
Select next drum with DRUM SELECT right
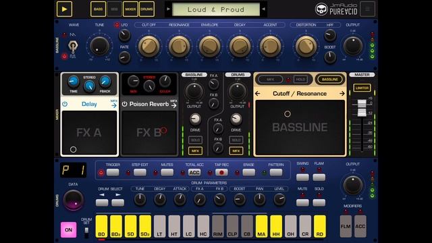click(118, 202)
